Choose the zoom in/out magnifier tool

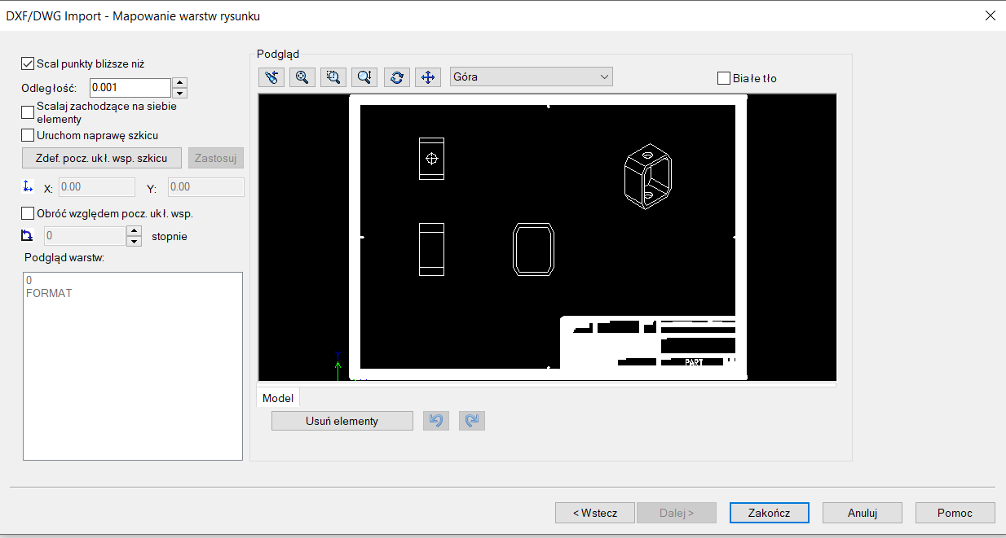click(364, 77)
